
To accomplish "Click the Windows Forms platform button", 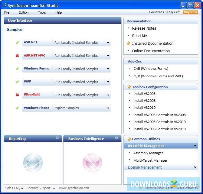I will click(37, 69).
